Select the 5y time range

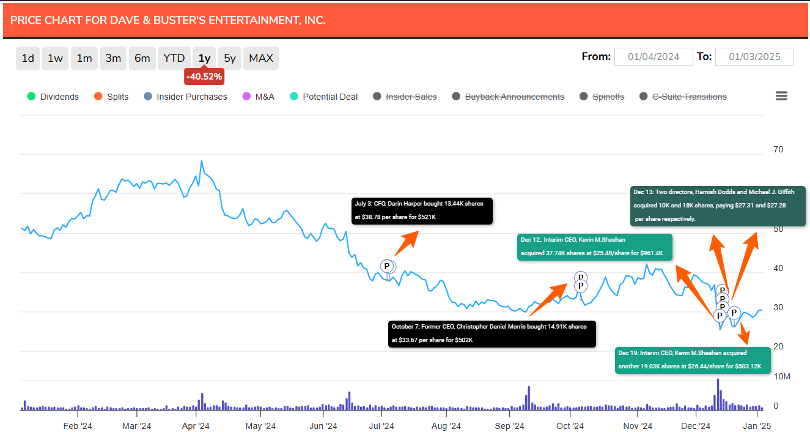(230, 58)
